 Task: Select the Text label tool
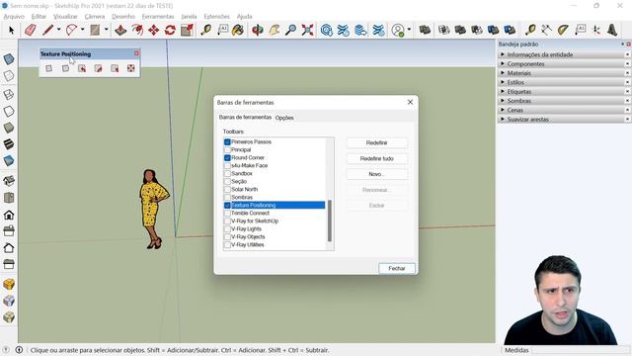point(223,30)
